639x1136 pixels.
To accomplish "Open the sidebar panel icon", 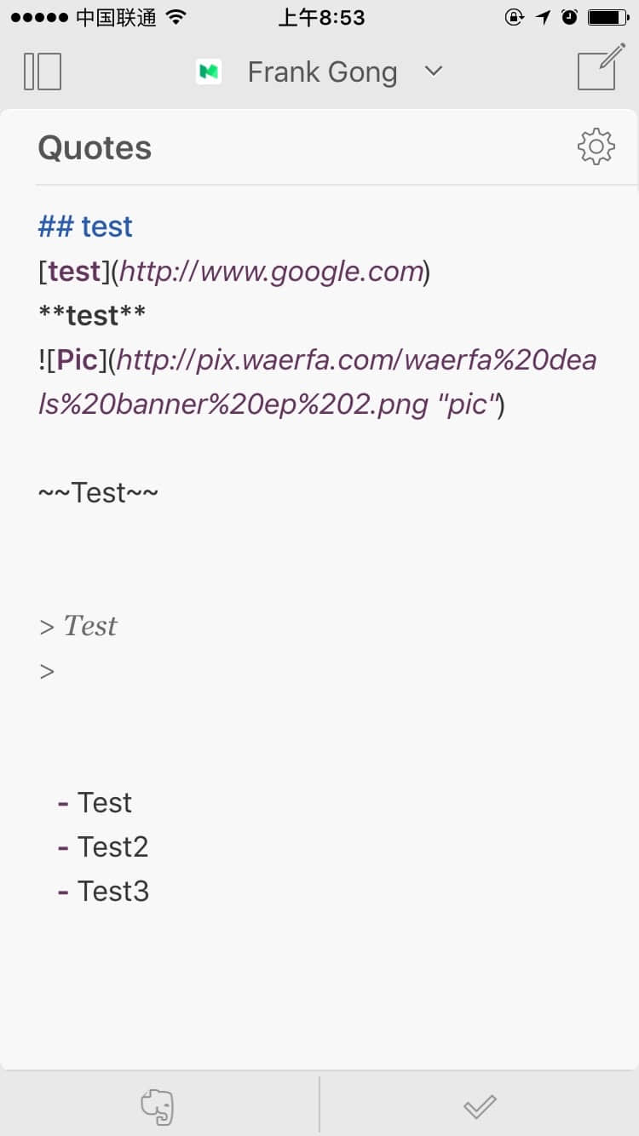I will point(43,72).
